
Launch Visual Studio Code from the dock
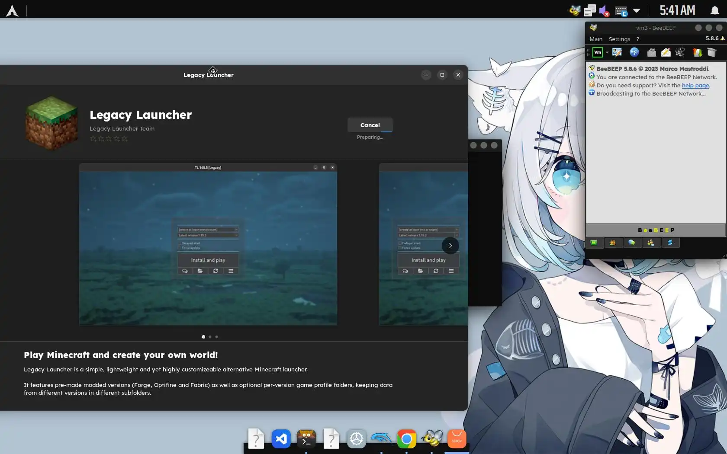click(281, 439)
